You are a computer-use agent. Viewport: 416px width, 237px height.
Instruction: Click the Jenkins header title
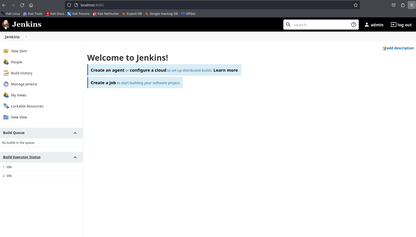click(x=27, y=24)
